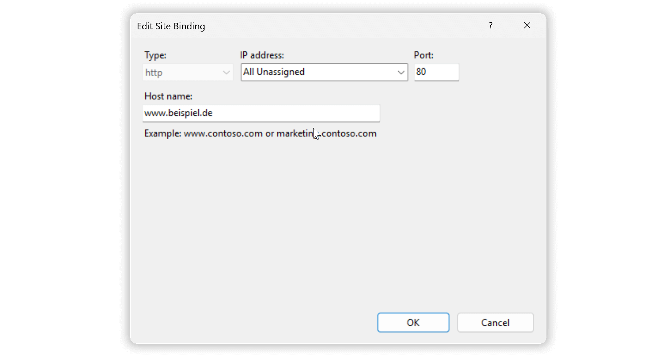Screen dimensions: 658x357
Task: Click the IP address dropdown chevron arrow
Action: coord(401,72)
